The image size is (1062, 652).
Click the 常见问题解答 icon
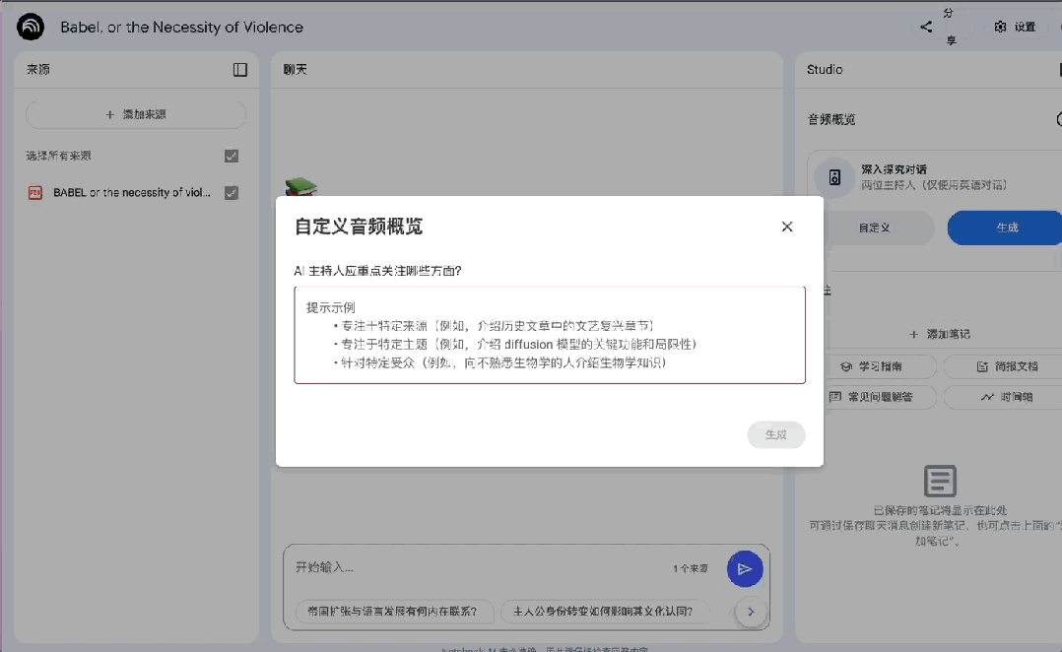click(835, 397)
